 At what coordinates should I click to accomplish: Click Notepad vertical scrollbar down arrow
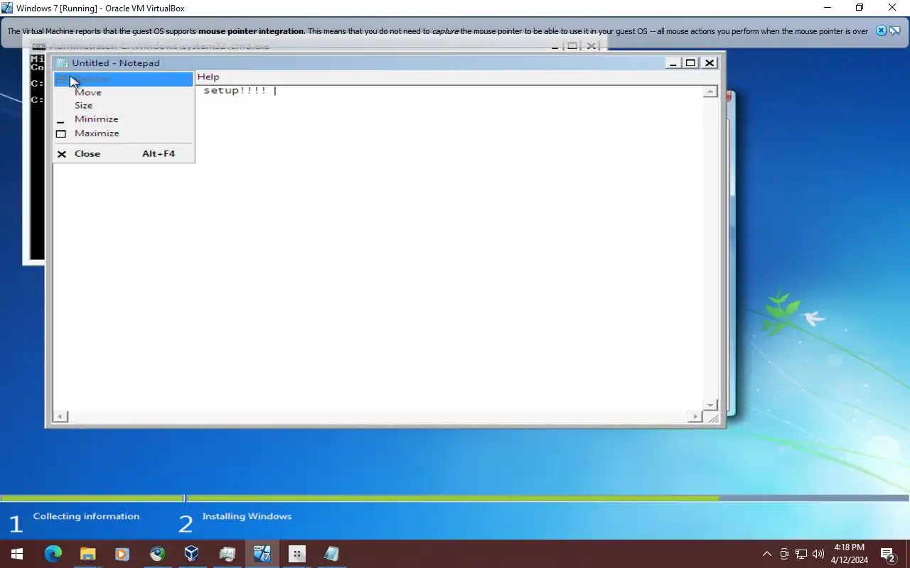tap(710, 405)
